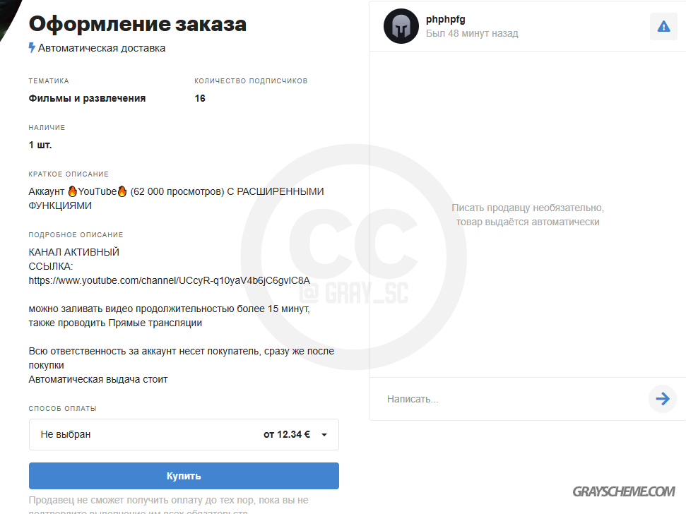686x514 pixels.
Task: Click the fire emoji before YouTube
Action: [73, 191]
